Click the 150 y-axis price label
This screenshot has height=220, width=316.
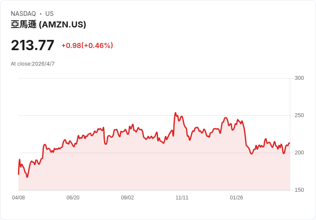pyautogui.click(x=299, y=190)
